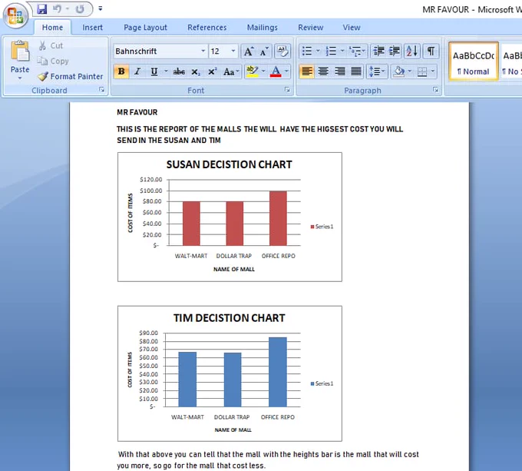
Task: Open the View tab
Action: pos(352,28)
